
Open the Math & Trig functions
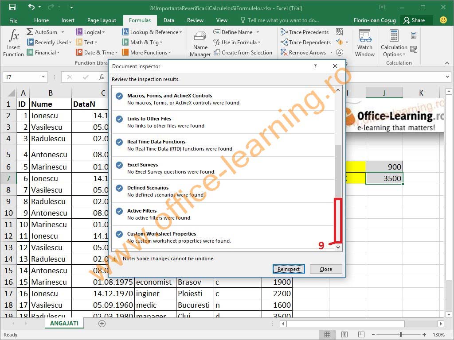tap(142, 42)
